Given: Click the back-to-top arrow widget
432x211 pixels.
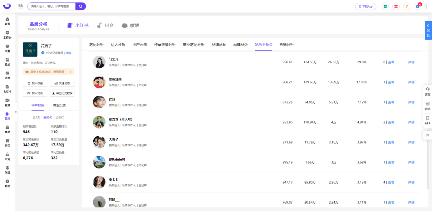Looking at the screenshot, I should [x=428, y=135].
